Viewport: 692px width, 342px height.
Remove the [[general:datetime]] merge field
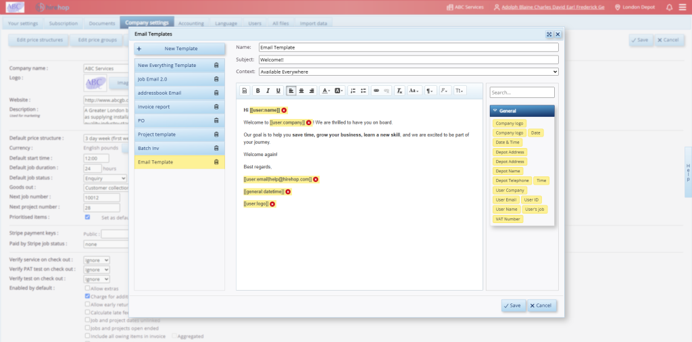[x=288, y=191]
